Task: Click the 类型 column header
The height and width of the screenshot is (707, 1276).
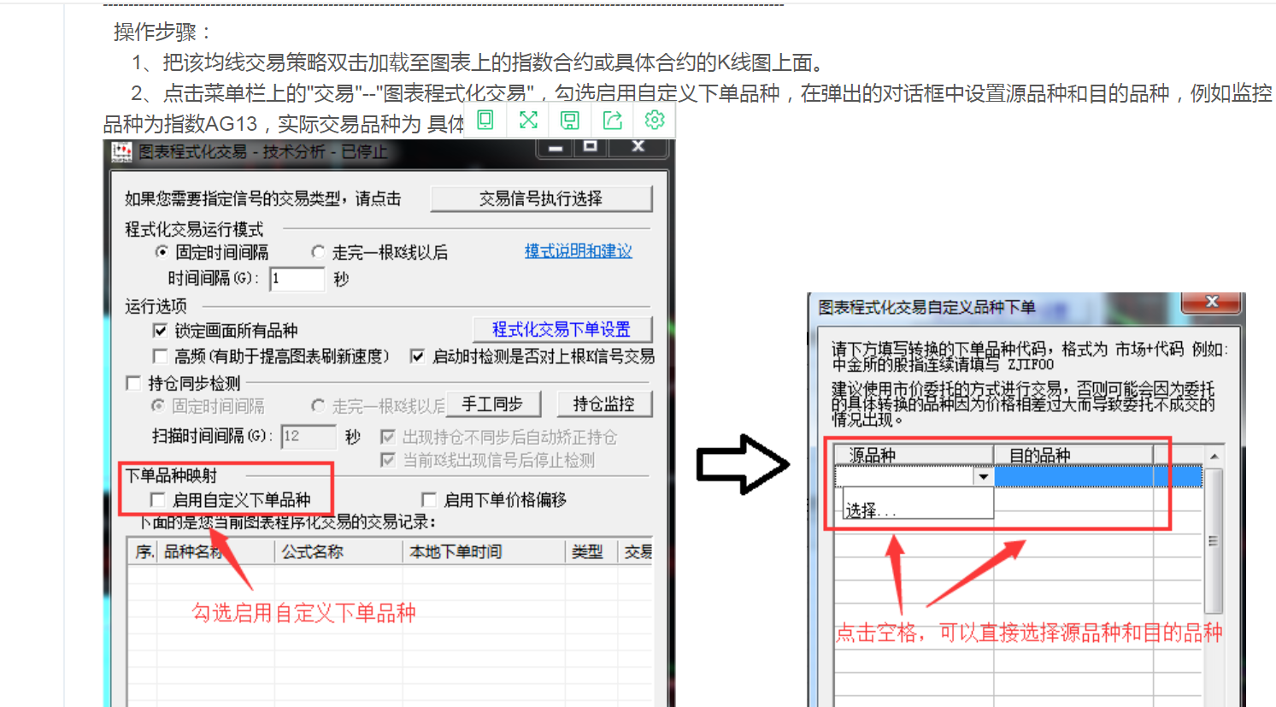Action: pyautogui.click(x=591, y=552)
